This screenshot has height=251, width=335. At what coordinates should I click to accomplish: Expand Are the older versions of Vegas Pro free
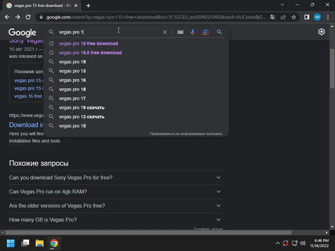[x=115, y=206]
